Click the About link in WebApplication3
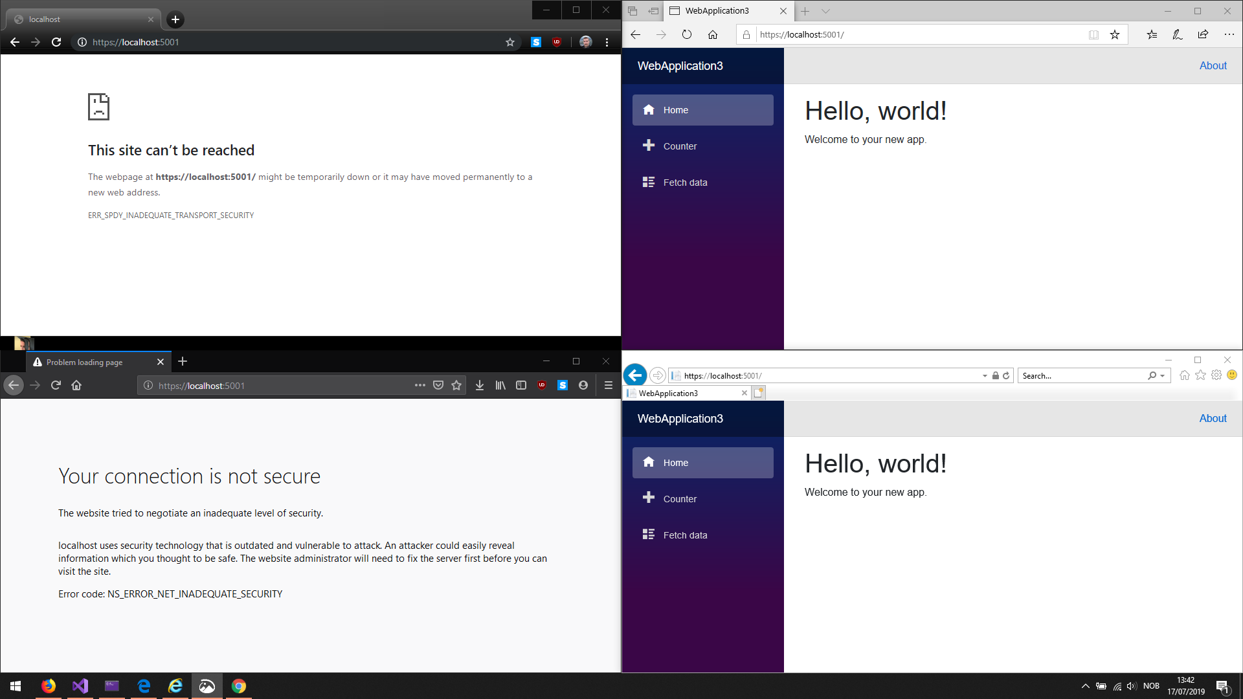The image size is (1243, 699). (1212, 65)
